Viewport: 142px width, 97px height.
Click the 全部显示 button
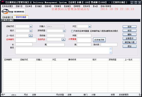tap(129, 38)
